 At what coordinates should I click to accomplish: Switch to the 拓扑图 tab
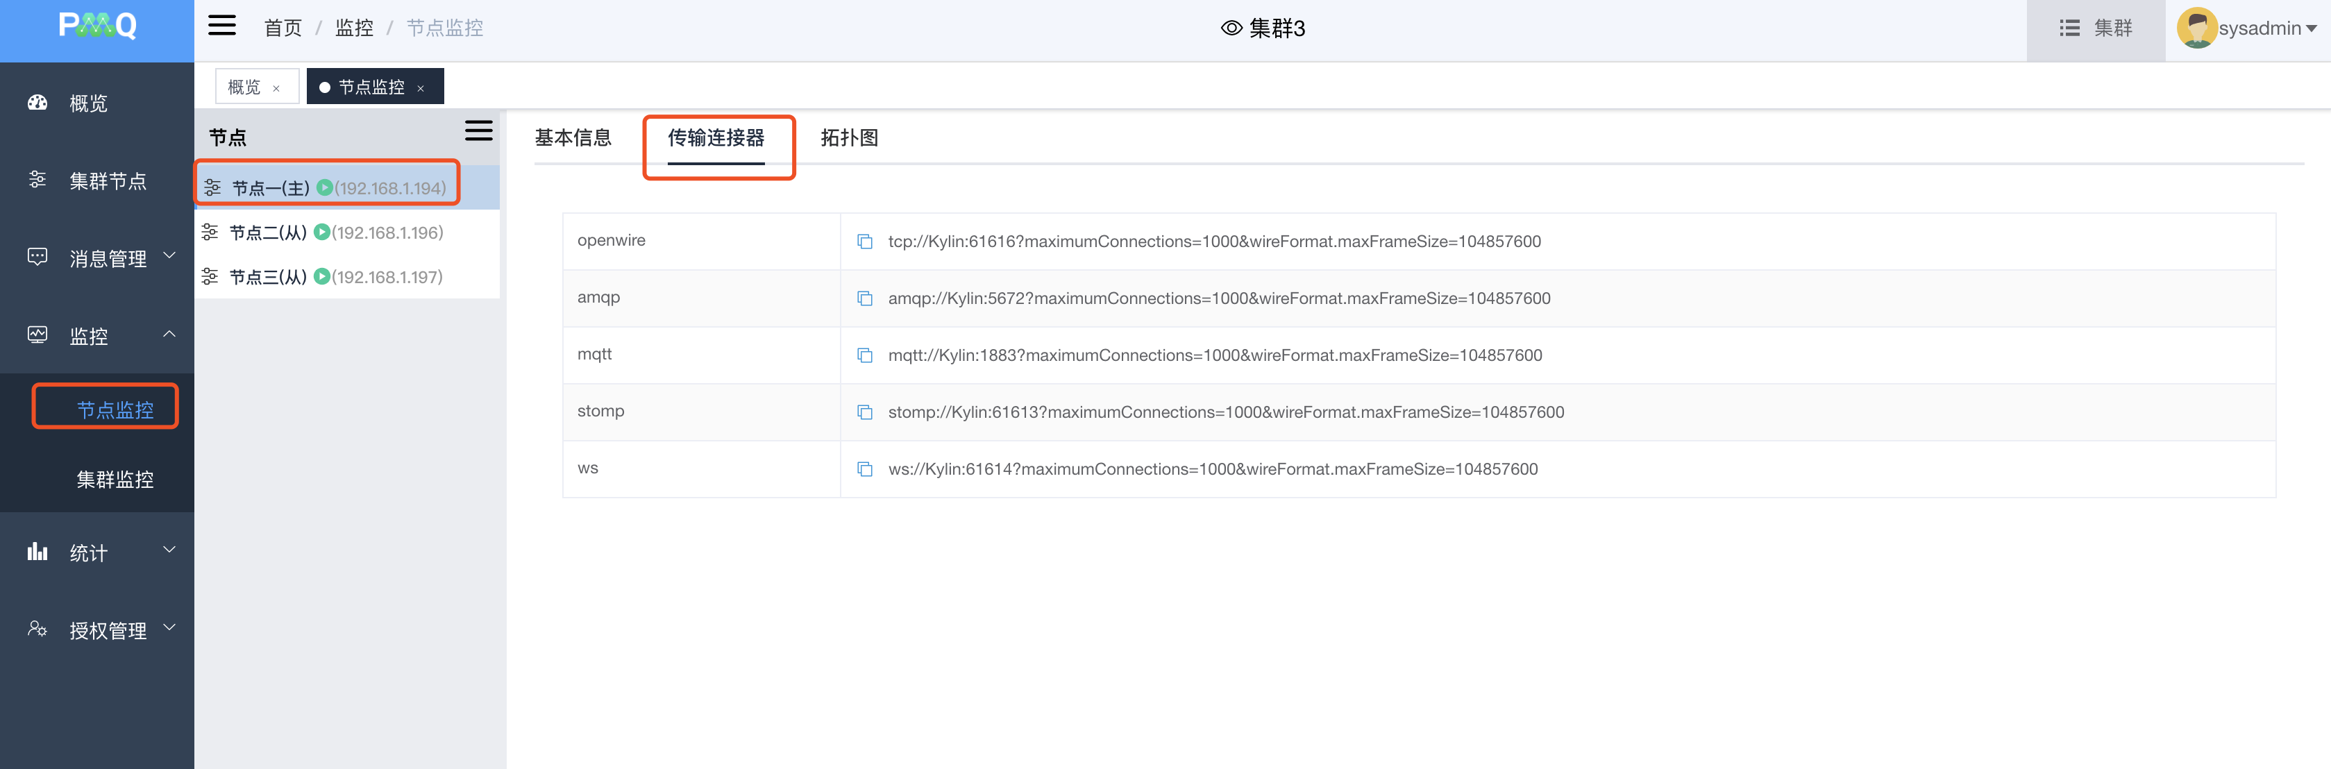coord(849,137)
